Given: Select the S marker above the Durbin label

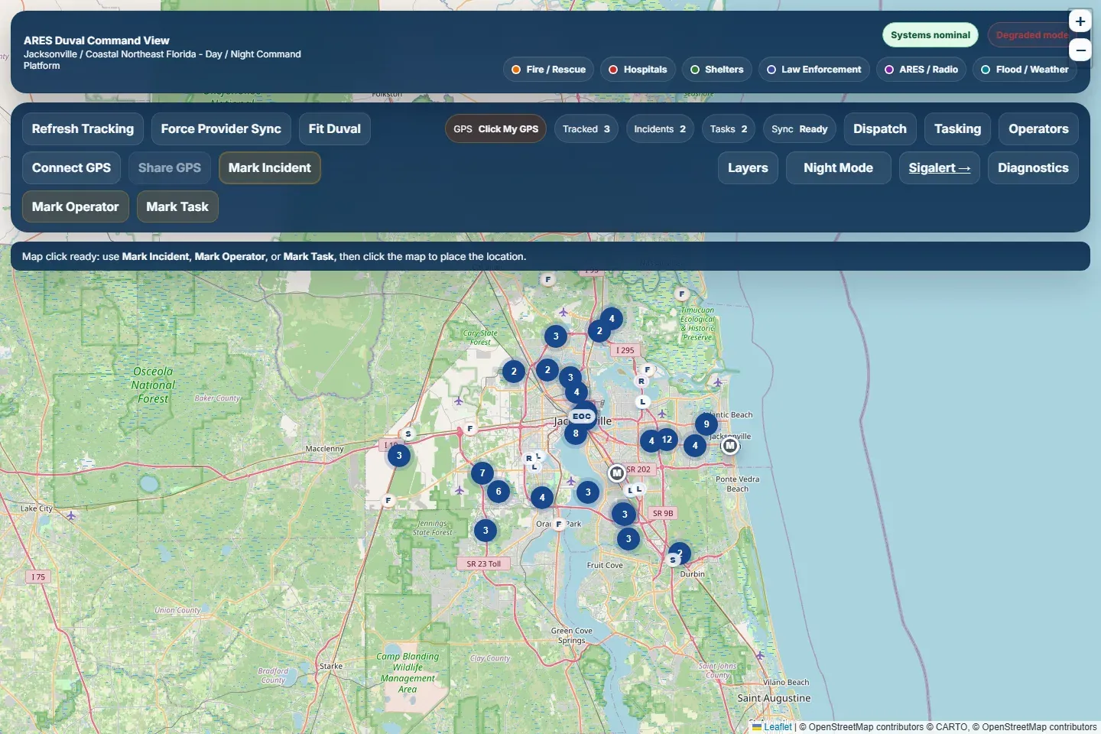Looking at the screenshot, I should tap(673, 560).
